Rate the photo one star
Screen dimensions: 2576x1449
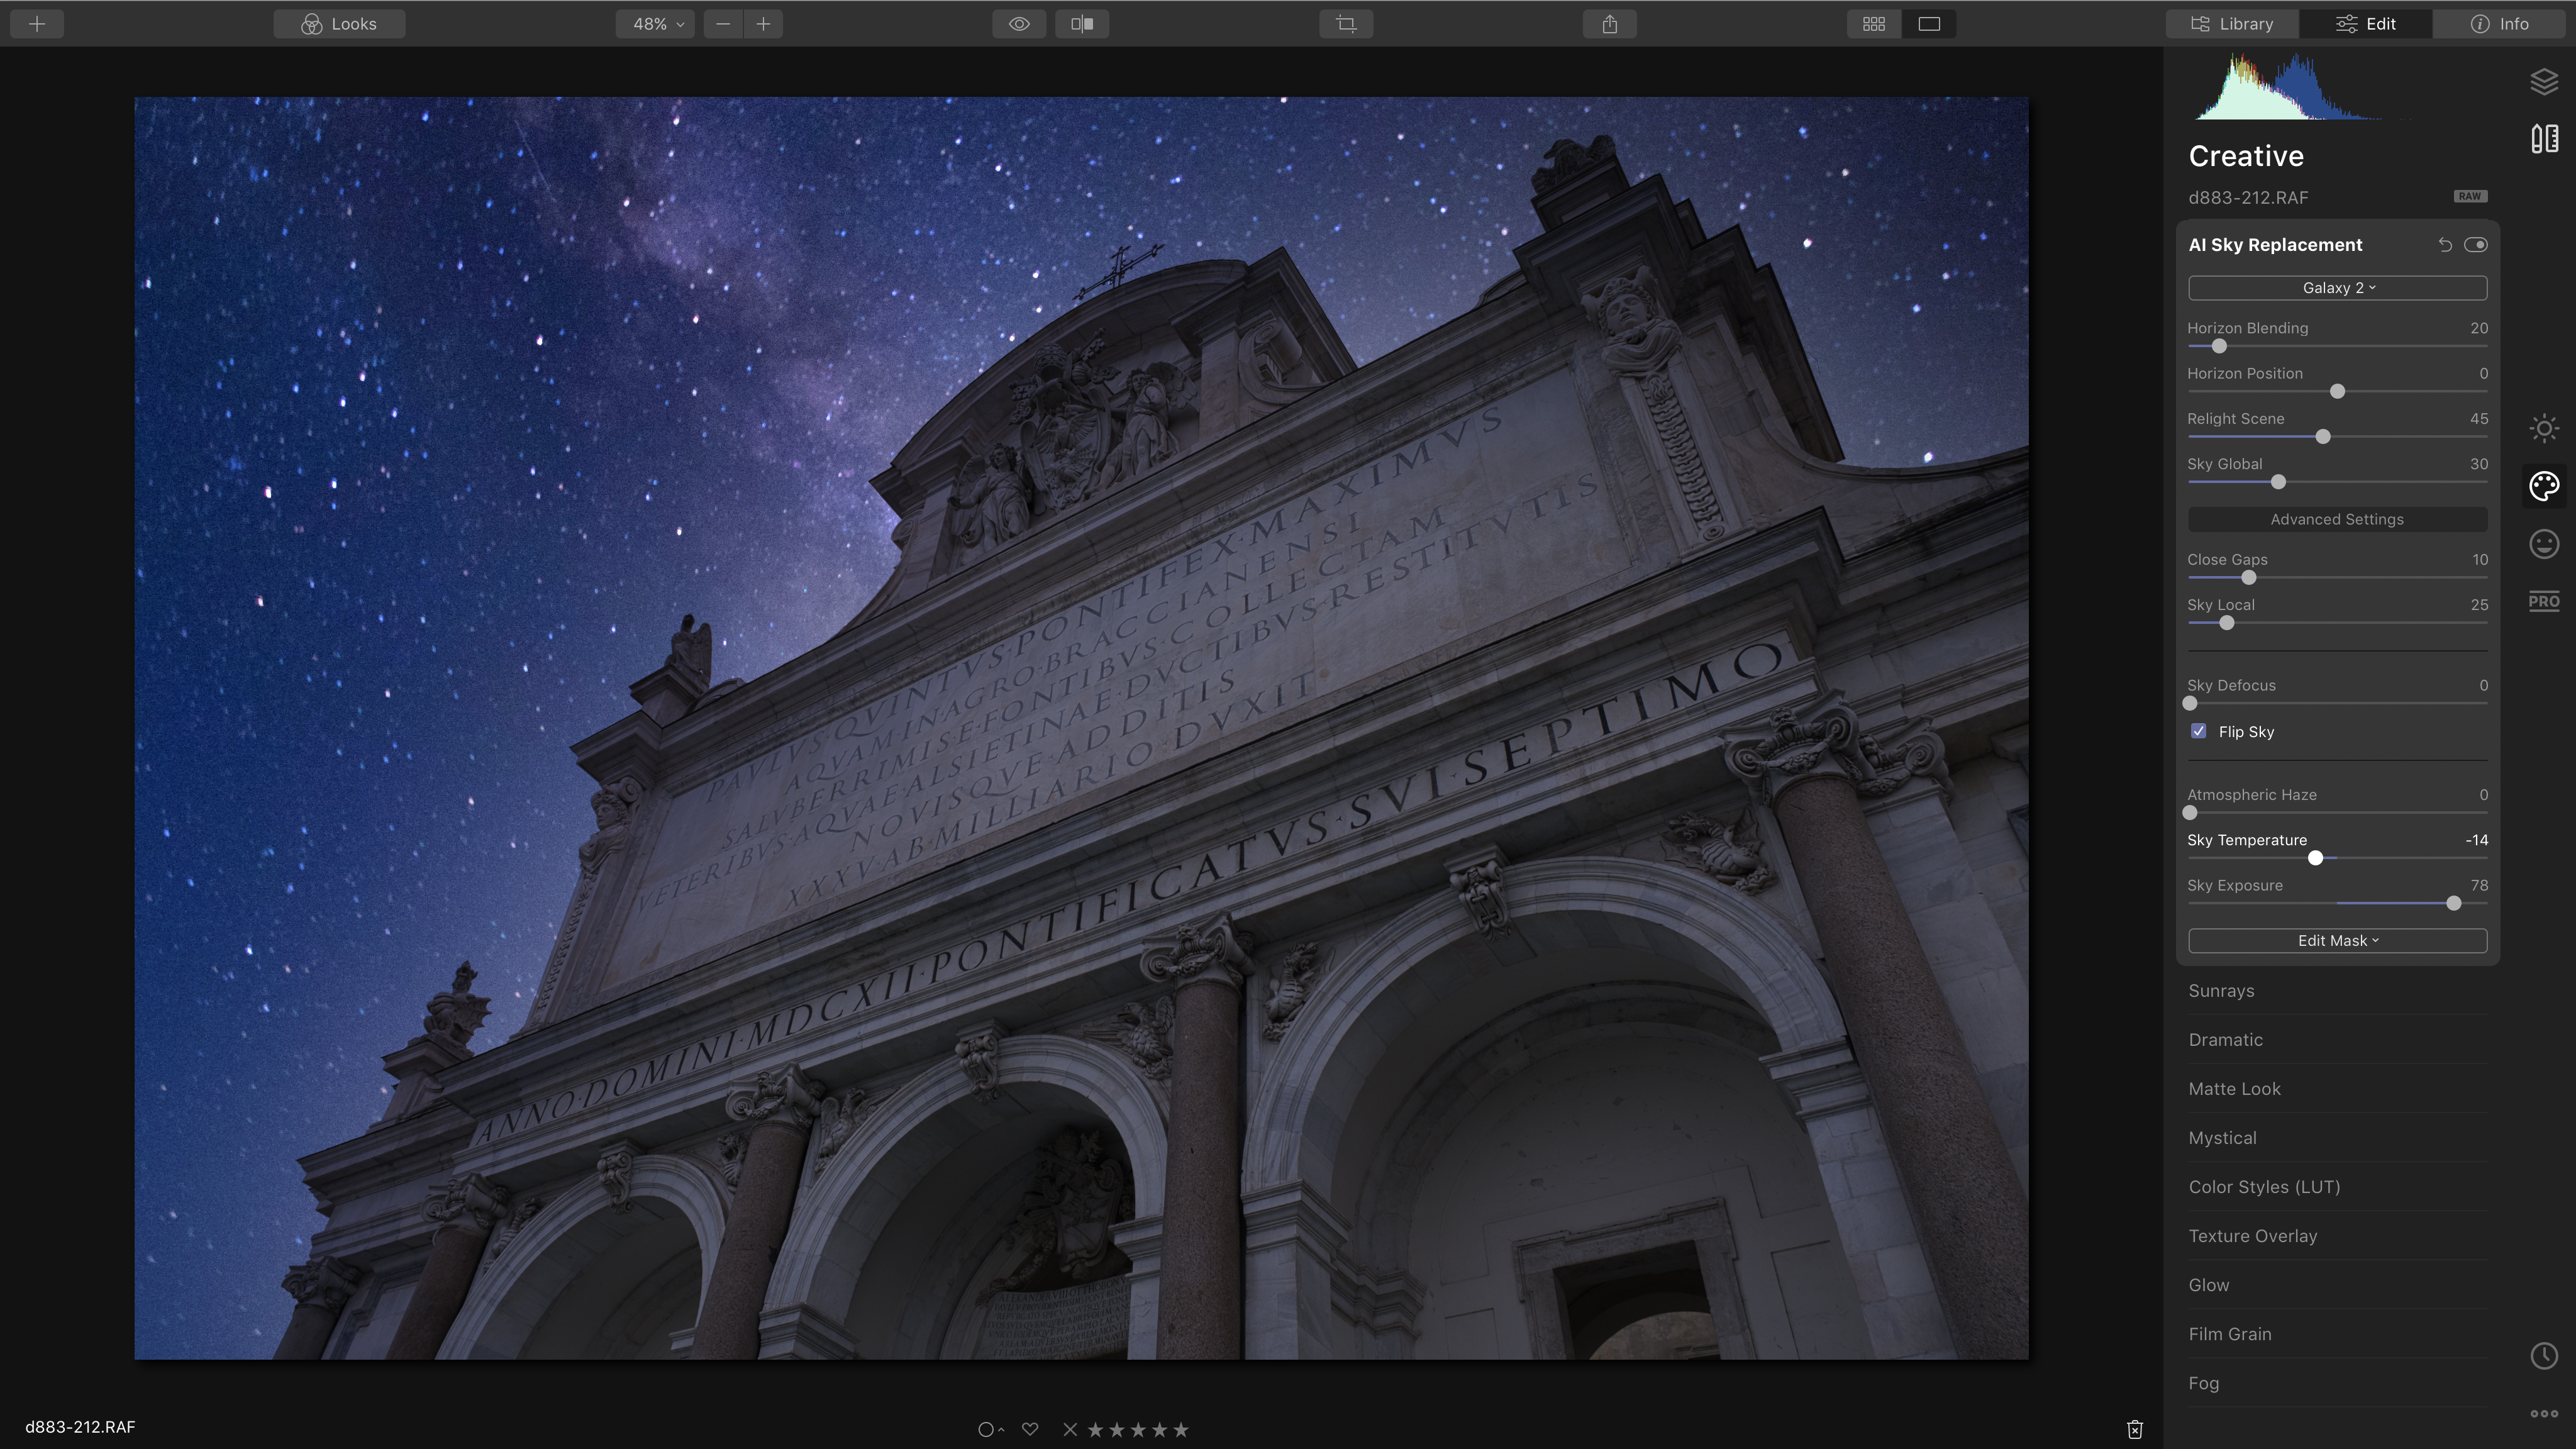point(1095,1430)
